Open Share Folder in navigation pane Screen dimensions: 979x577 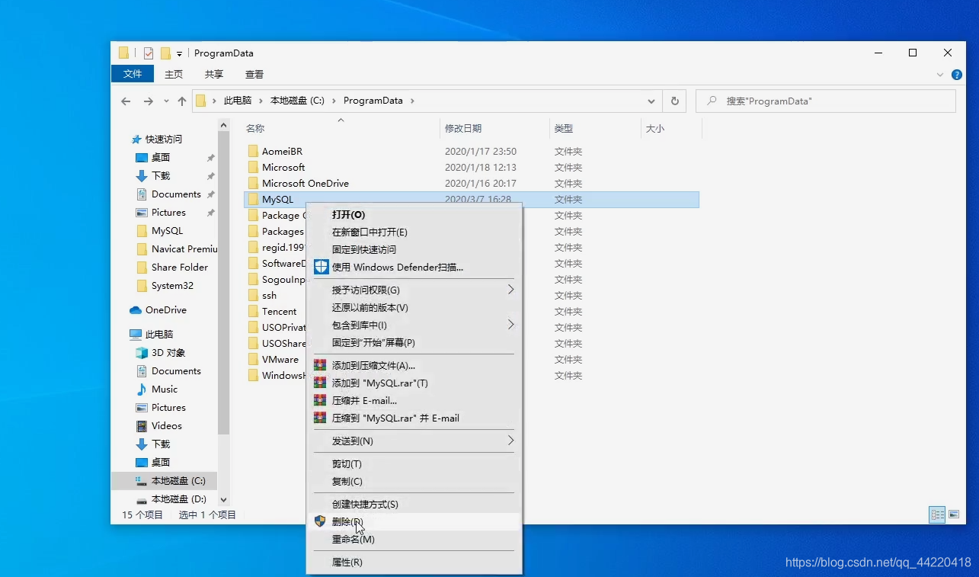180,268
